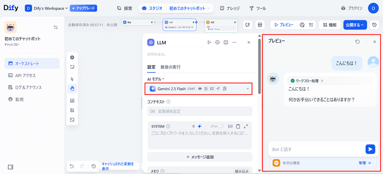Open model parameter sliders icon
This screenshot has height=174, width=383.
tap(225, 89)
